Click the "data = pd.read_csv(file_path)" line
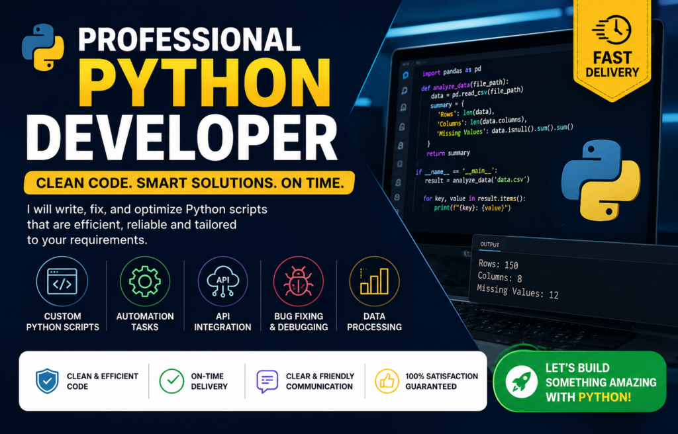The image size is (678, 434). (x=477, y=92)
